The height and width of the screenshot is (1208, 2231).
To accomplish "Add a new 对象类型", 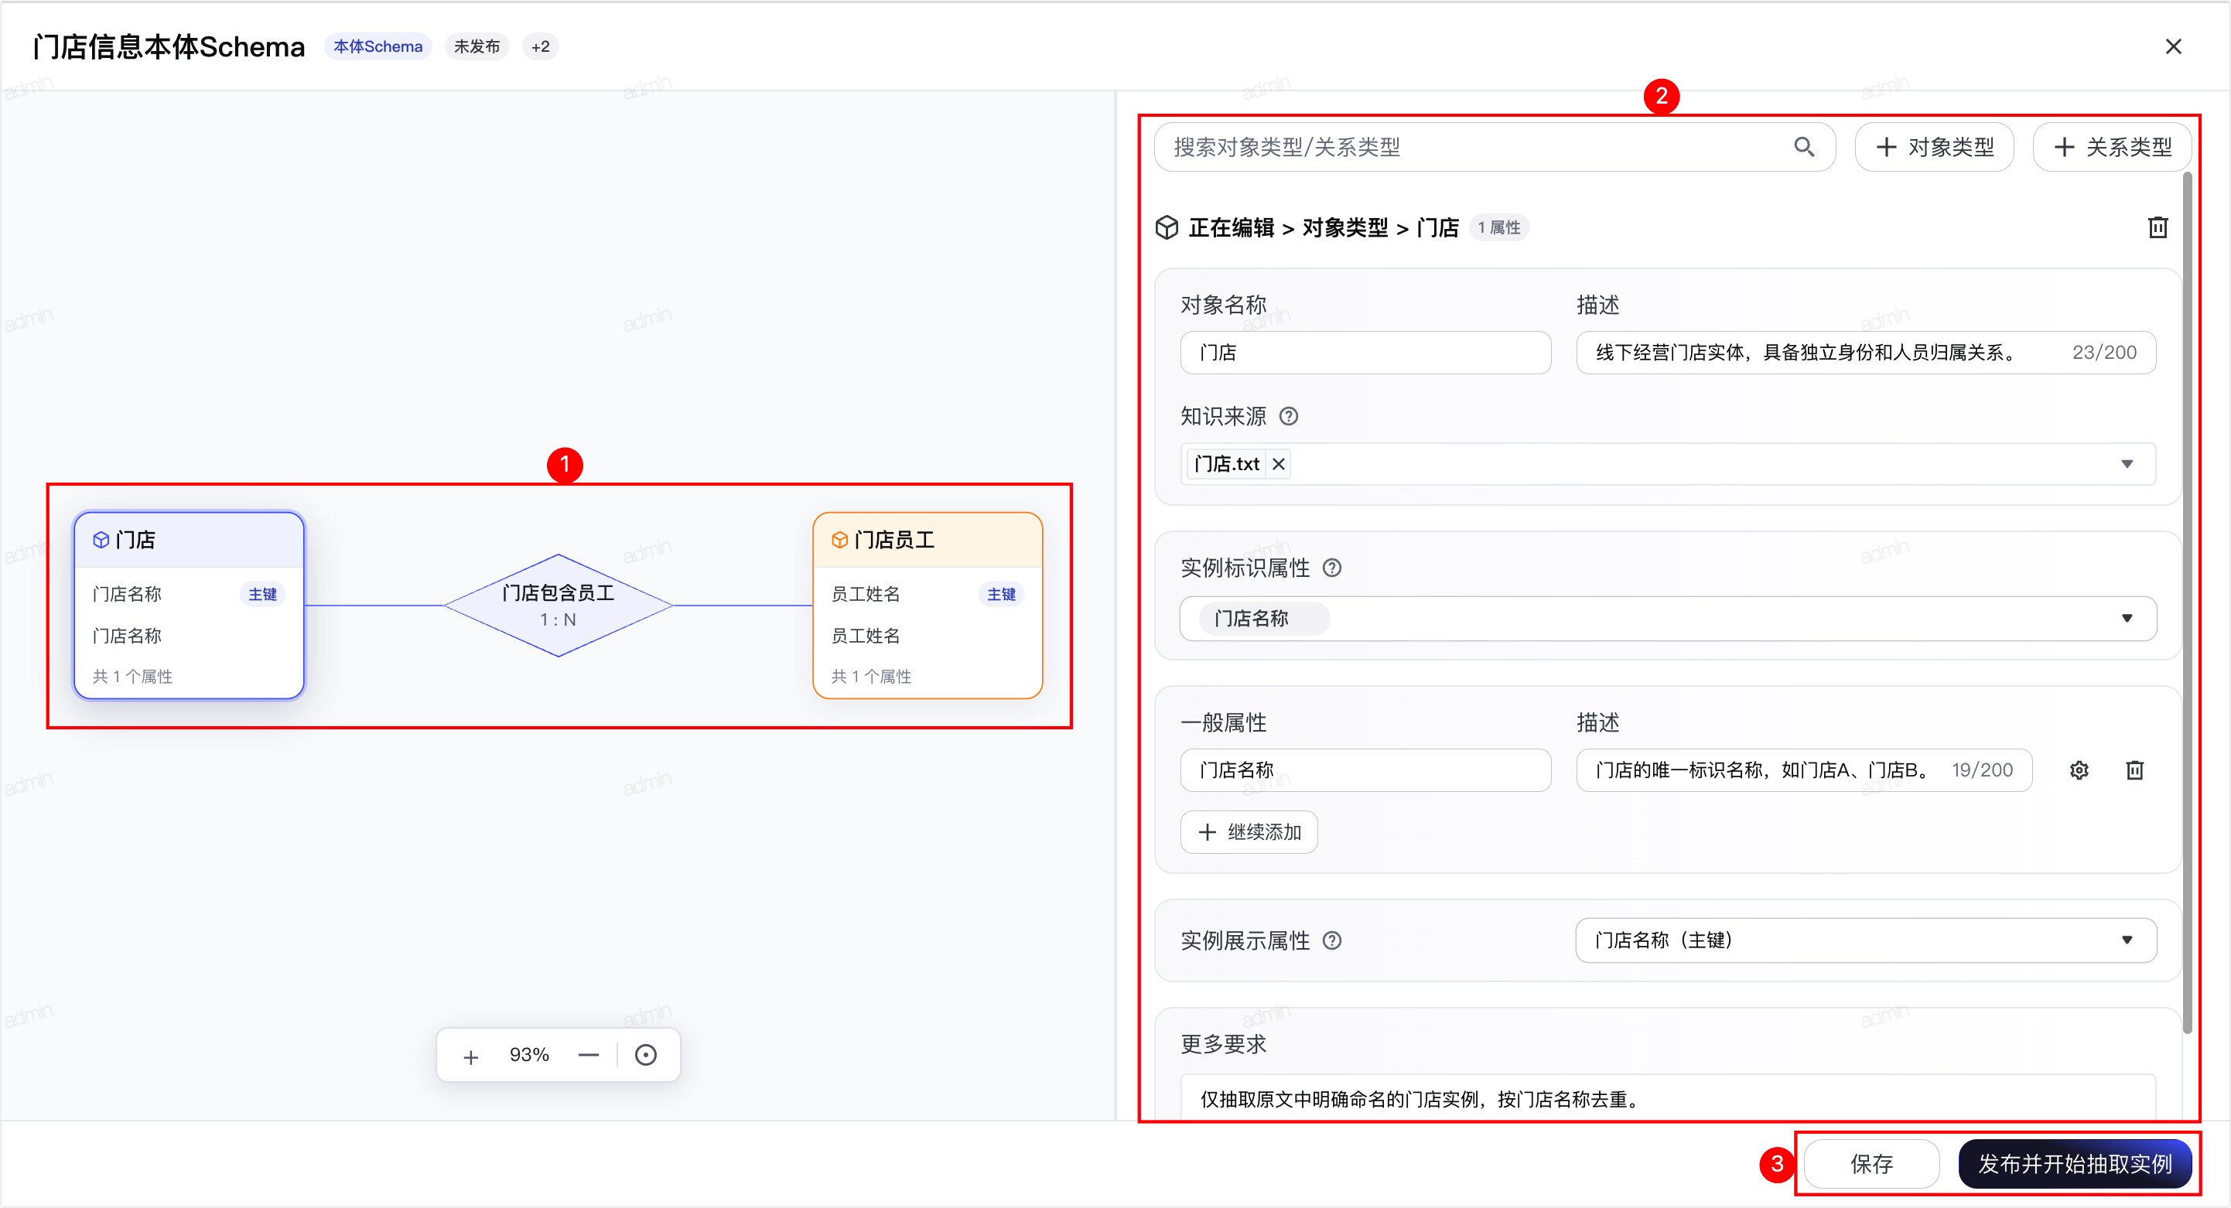I will (1934, 147).
